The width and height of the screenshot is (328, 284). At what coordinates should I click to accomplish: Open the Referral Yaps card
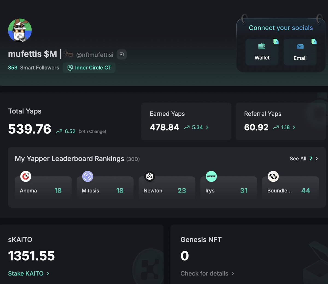[x=281, y=121]
